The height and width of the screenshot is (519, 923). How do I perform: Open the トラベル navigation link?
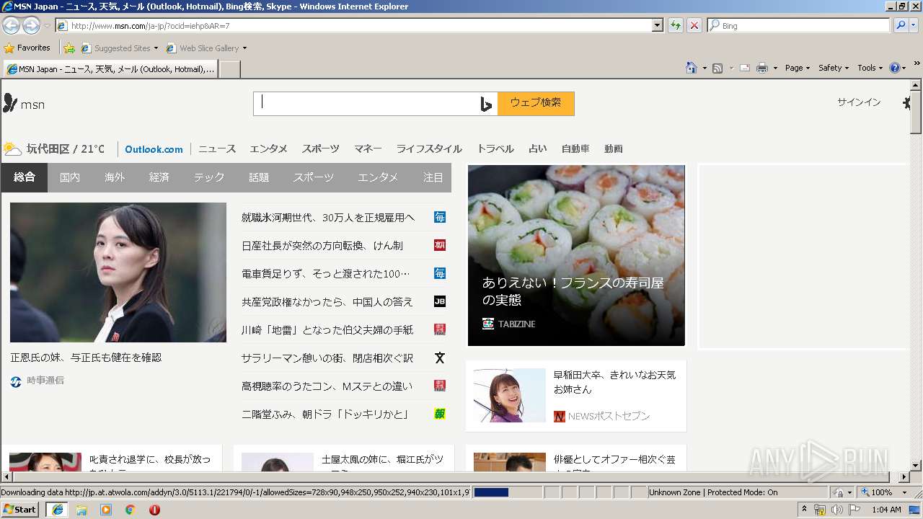pos(495,149)
